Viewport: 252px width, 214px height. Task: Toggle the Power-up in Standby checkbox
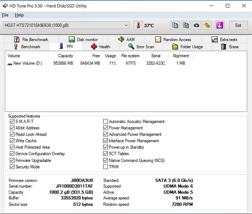pyautogui.click(x=105, y=147)
